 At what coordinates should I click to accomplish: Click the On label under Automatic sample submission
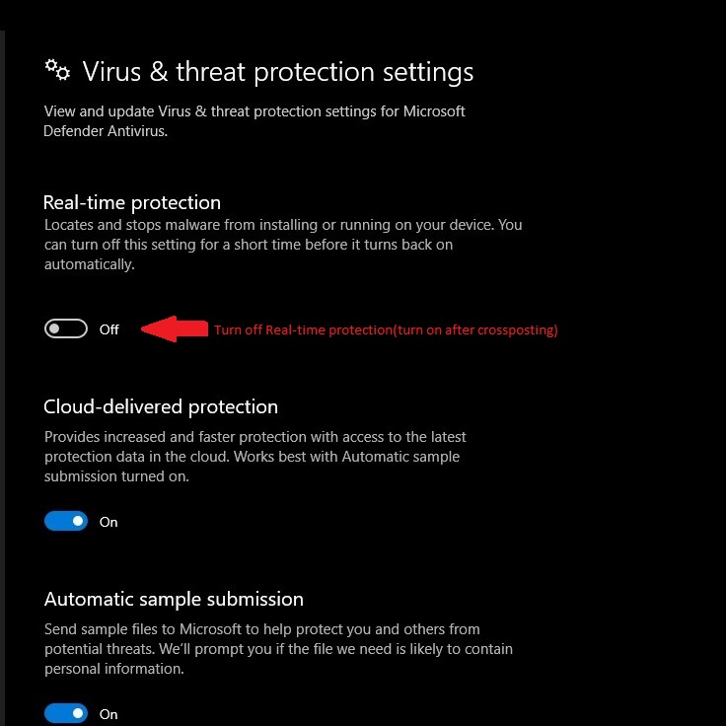coord(109,714)
